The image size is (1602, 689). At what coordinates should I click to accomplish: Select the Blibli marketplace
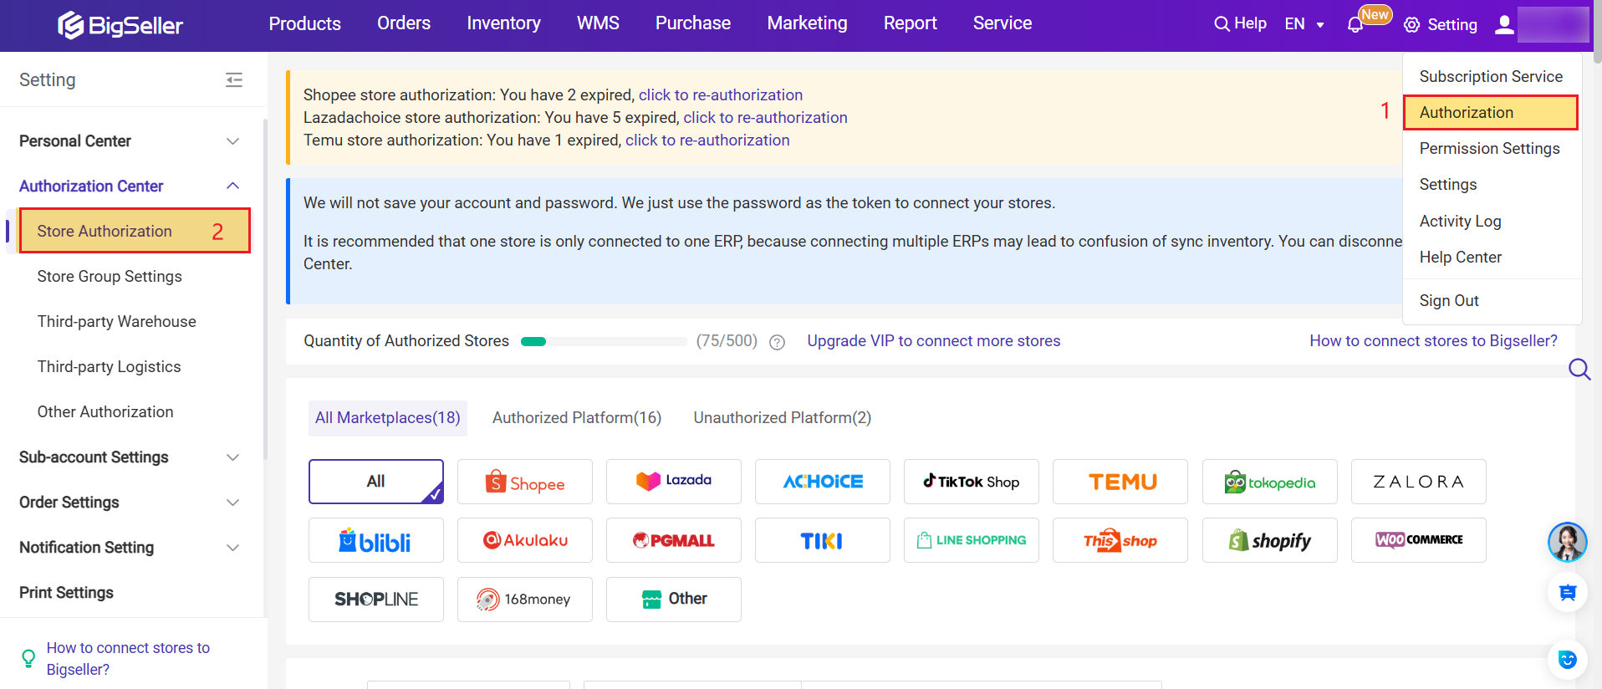(376, 540)
